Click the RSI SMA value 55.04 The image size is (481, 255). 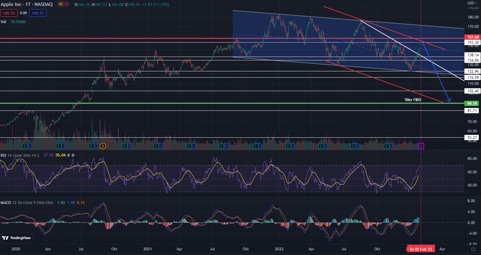[x=61, y=155]
